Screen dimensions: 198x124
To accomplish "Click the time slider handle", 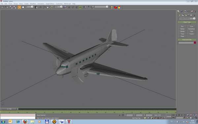I will [10, 109].
